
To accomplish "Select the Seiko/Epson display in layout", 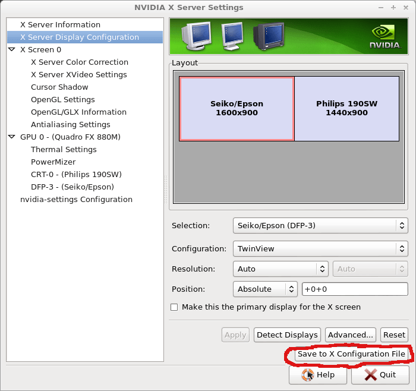I will [x=237, y=109].
